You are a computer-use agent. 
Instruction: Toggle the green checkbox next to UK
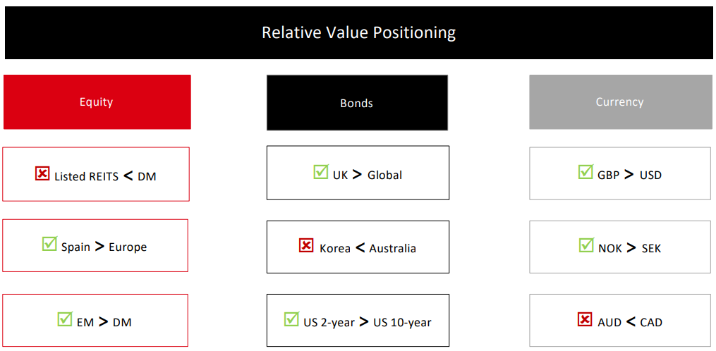pyautogui.click(x=321, y=171)
